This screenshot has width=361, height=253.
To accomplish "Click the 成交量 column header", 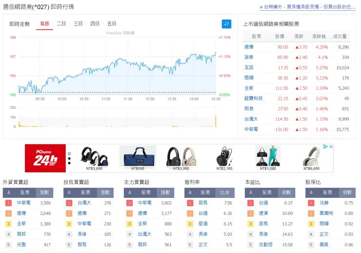I will click(x=340, y=37).
